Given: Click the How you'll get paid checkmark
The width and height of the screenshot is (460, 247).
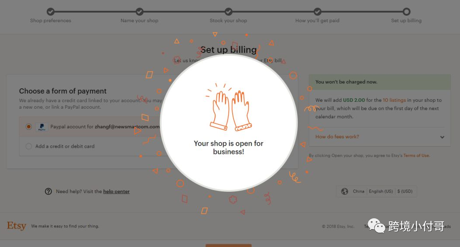Looking at the screenshot, I should [x=318, y=12].
